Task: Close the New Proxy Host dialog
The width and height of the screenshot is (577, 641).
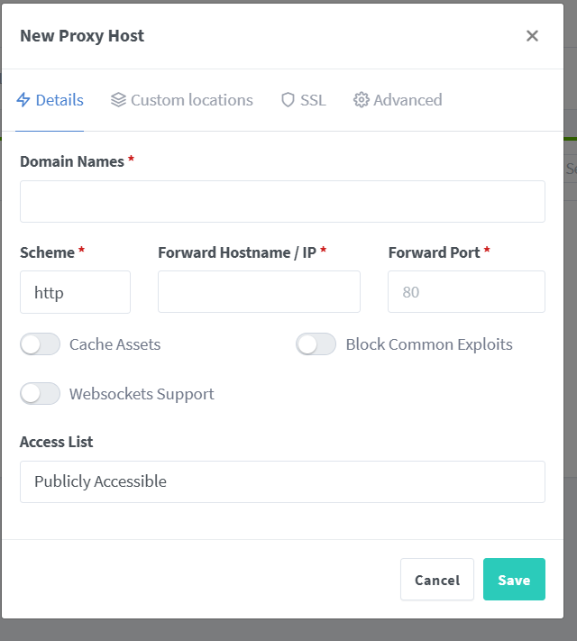Action: [x=532, y=36]
